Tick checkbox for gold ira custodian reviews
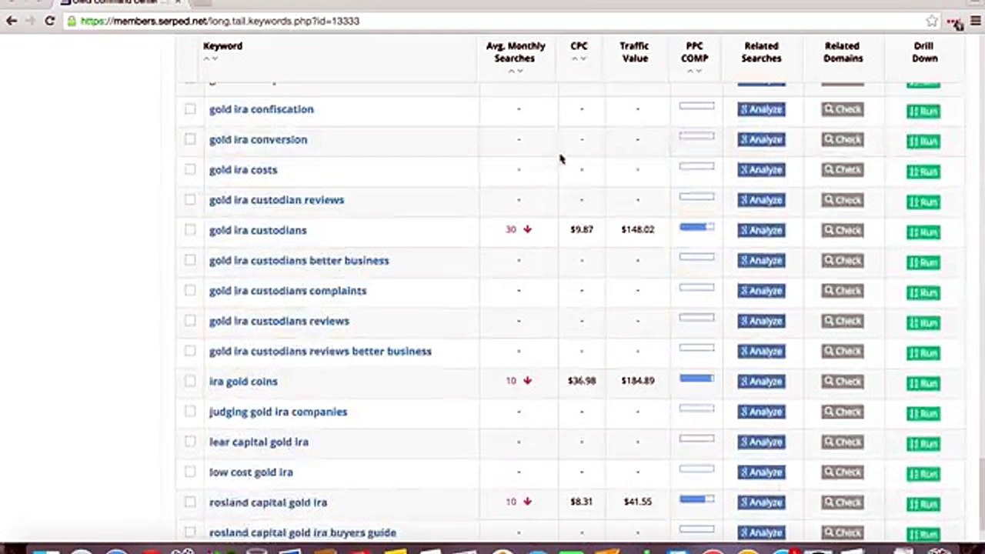This screenshot has height=554, width=985. pos(190,200)
